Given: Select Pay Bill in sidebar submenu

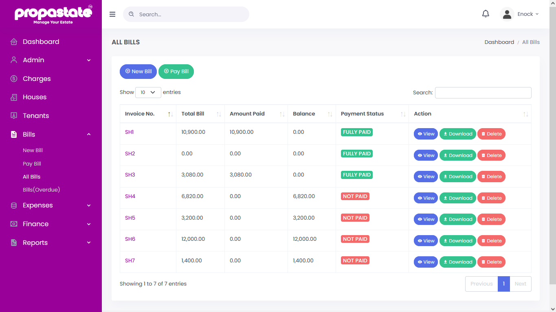Looking at the screenshot, I should click(32, 164).
